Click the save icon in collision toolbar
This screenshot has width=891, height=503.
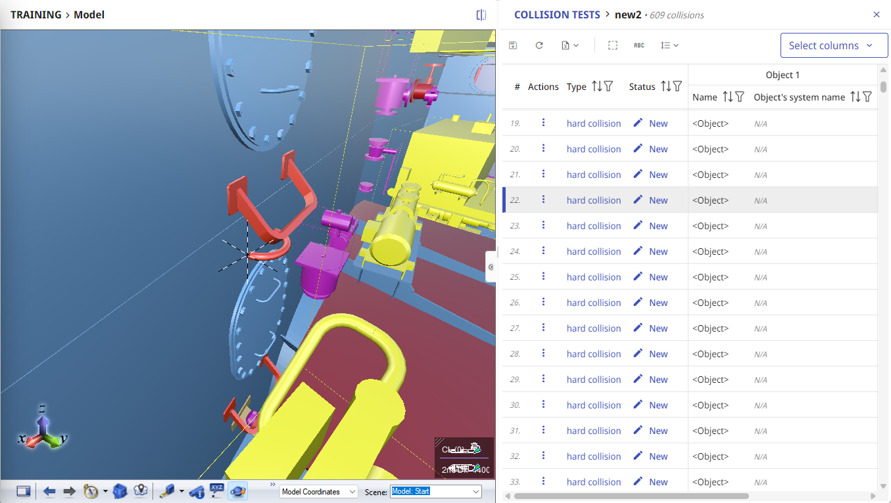coord(513,45)
